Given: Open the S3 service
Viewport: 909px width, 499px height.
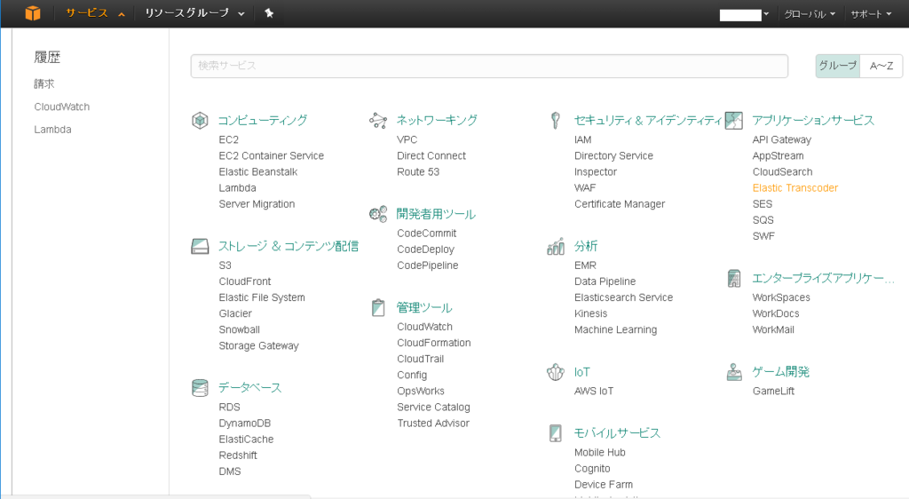Looking at the screenshot, I should tap(225, 265).
